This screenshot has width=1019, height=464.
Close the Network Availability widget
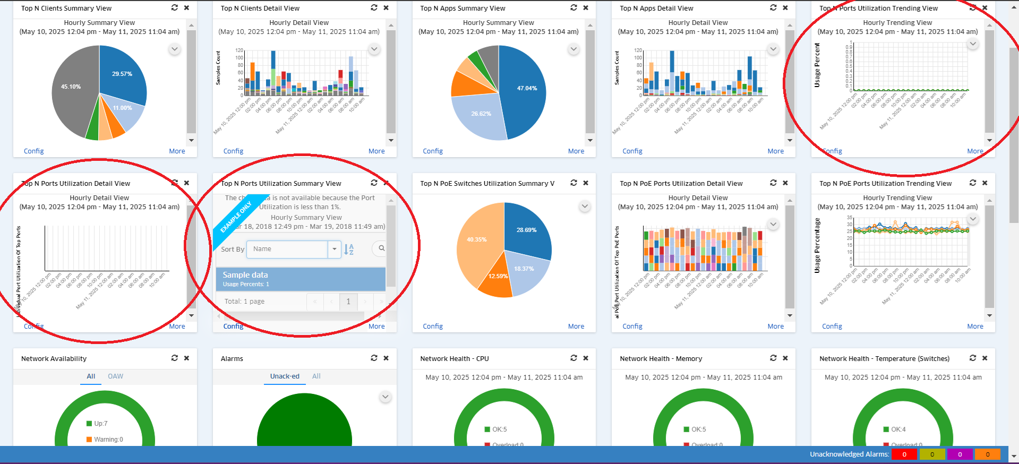[x=186, y=358]
